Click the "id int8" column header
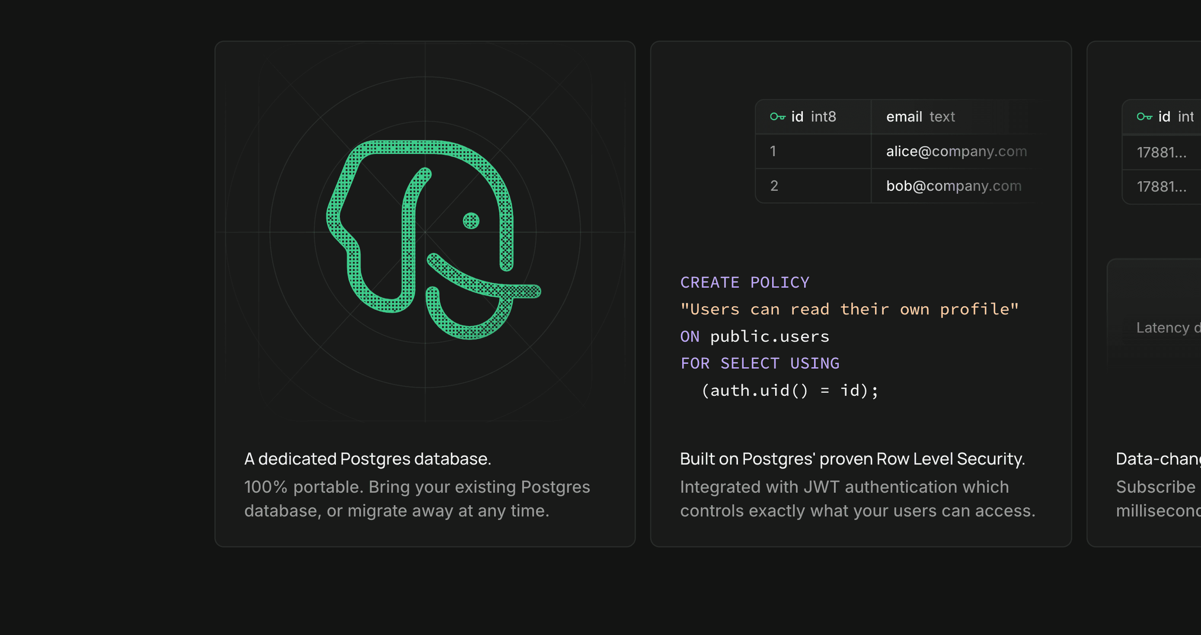1201x635 pixels. pos(813,117)
